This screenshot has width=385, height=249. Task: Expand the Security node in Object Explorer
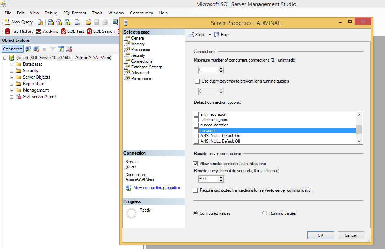click(x=12, y=71)
